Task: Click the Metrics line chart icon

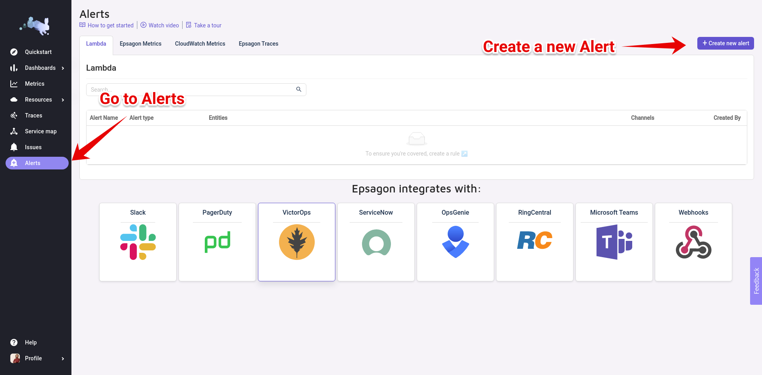Action: 14,84
